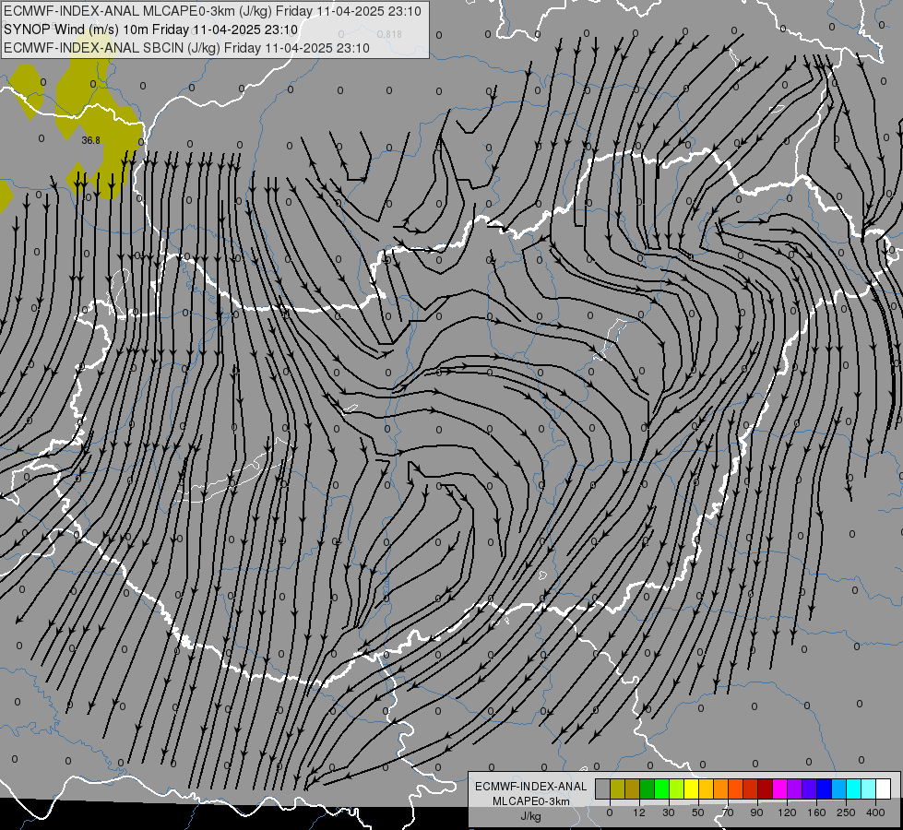Select the gray swatch in the legend
The height and width of the screenshot is (830, 903).
click(x=603, y=789)
